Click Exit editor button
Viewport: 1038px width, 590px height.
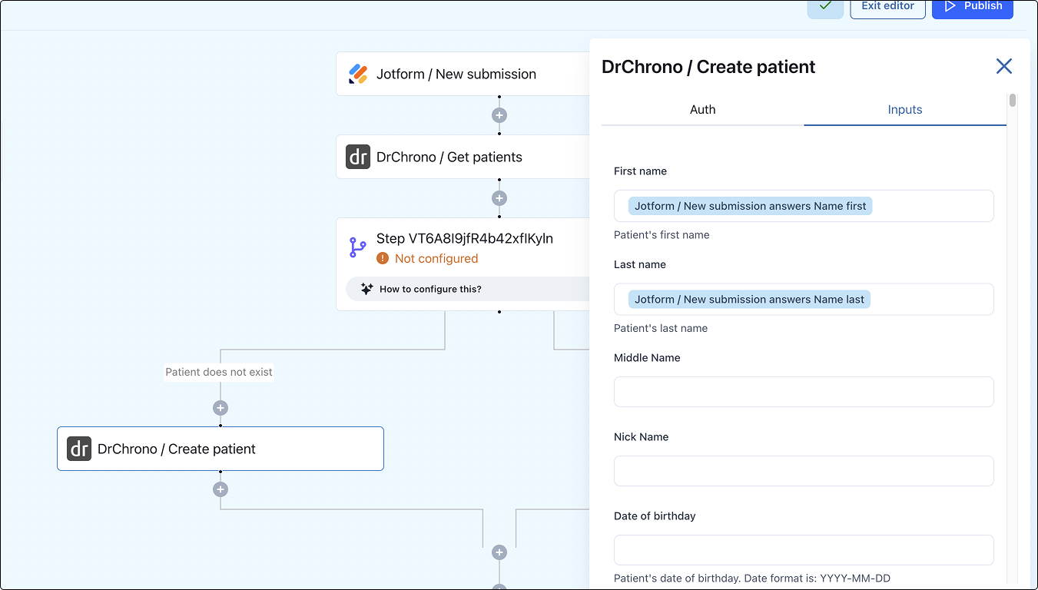(887, 7)
